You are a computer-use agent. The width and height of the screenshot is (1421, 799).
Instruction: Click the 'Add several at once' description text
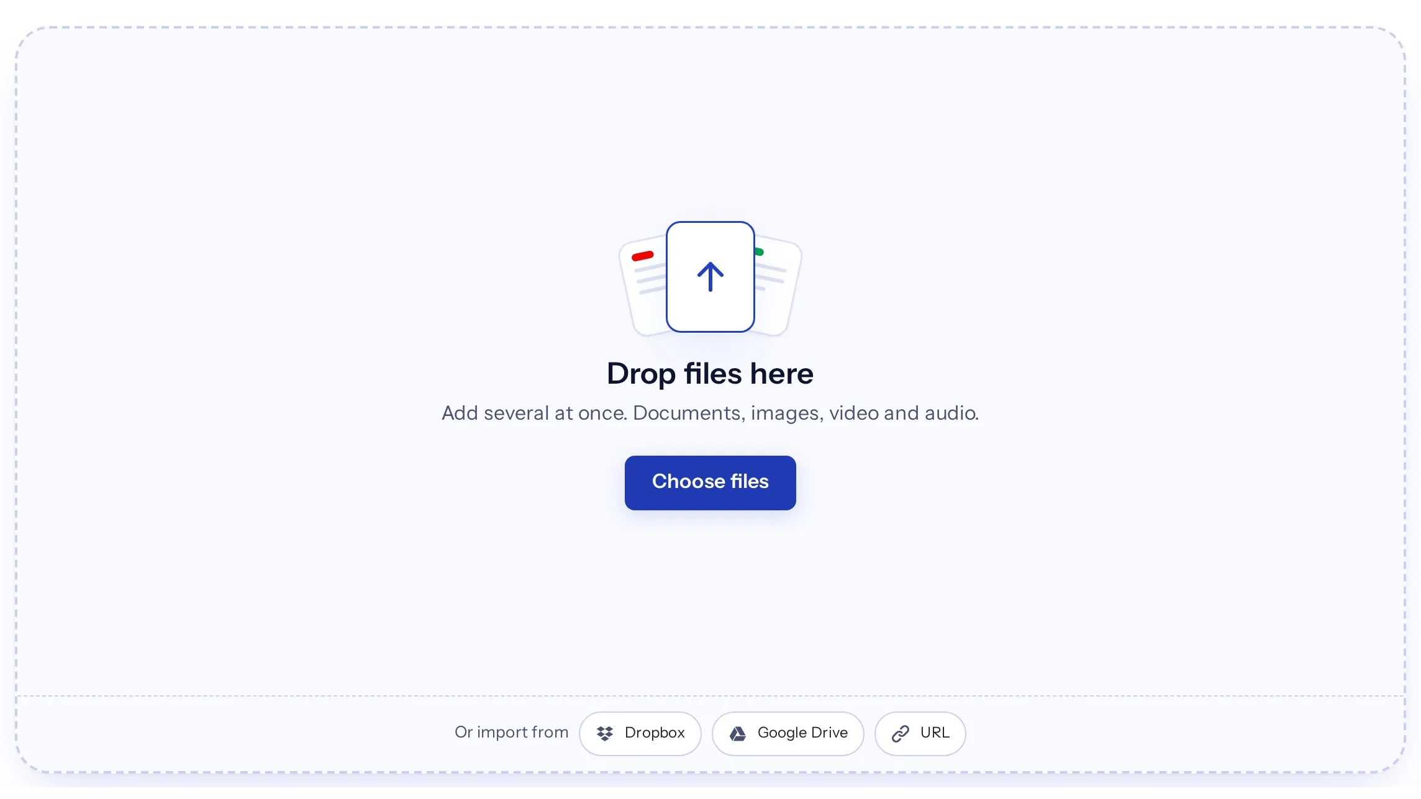(x=710, y=413)
